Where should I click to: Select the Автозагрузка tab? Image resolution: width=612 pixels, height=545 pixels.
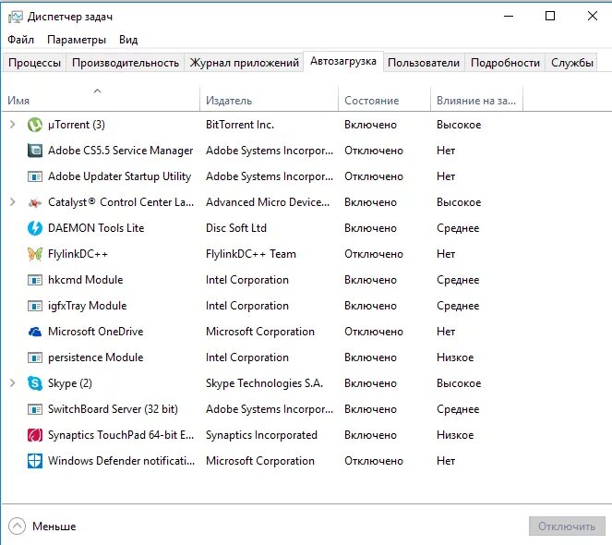pos(343,61)
